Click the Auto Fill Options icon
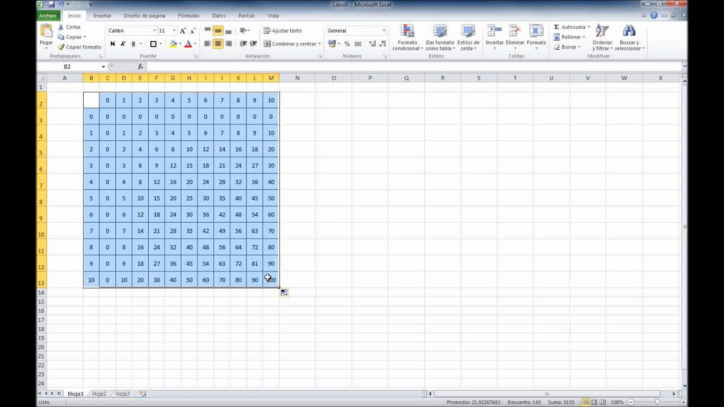Image resolution: width=724 pixels, height=407 pixels. coord(284,292)
